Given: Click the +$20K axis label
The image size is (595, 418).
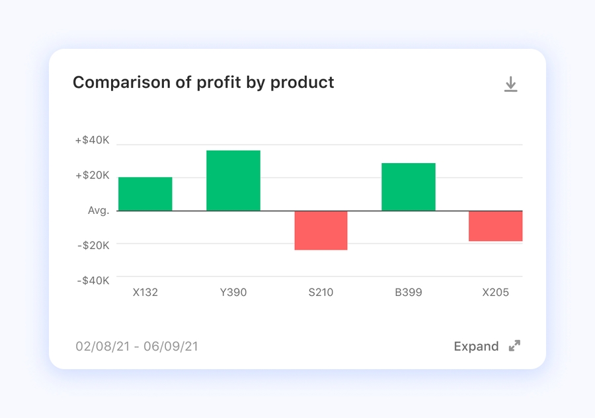Looking at the screenshot, I should click(92, 176).
